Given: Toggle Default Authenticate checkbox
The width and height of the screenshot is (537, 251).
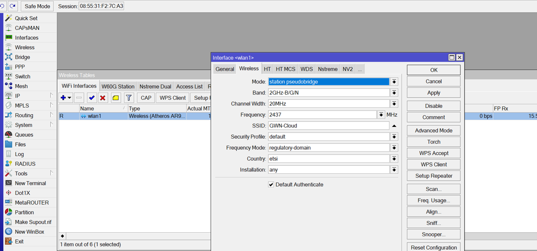Looking at the screenshot, I should coord(271,185).
